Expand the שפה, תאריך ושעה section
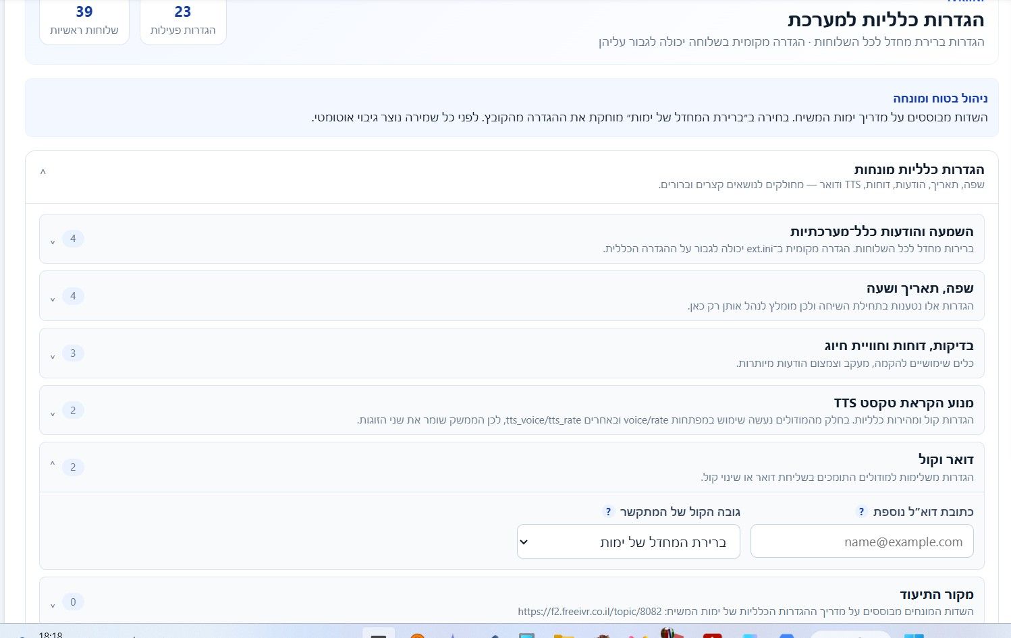 click(x=512, y=296)
